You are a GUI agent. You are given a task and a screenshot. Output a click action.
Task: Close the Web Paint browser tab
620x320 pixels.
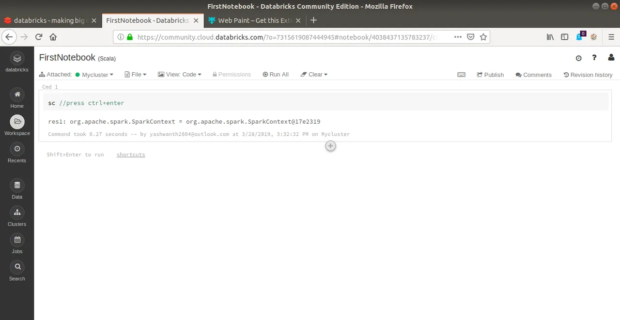point(298,21)
